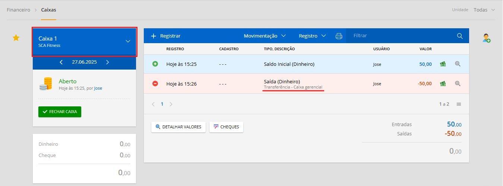Click the green plus icon on Saldo Inicial row

pos(155,64)
